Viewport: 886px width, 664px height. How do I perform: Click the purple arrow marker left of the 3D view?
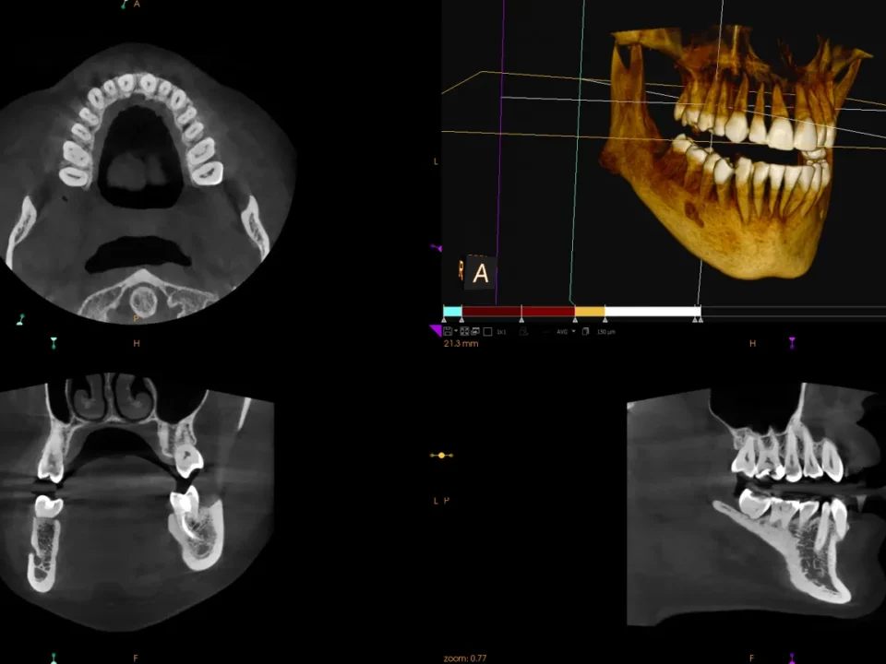[436, 247]
